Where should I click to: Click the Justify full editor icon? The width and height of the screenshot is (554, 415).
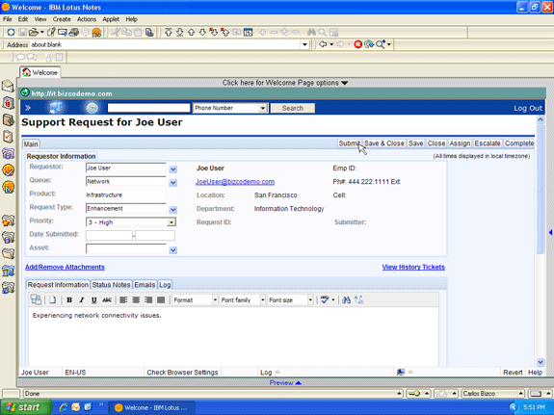[161, 300]
